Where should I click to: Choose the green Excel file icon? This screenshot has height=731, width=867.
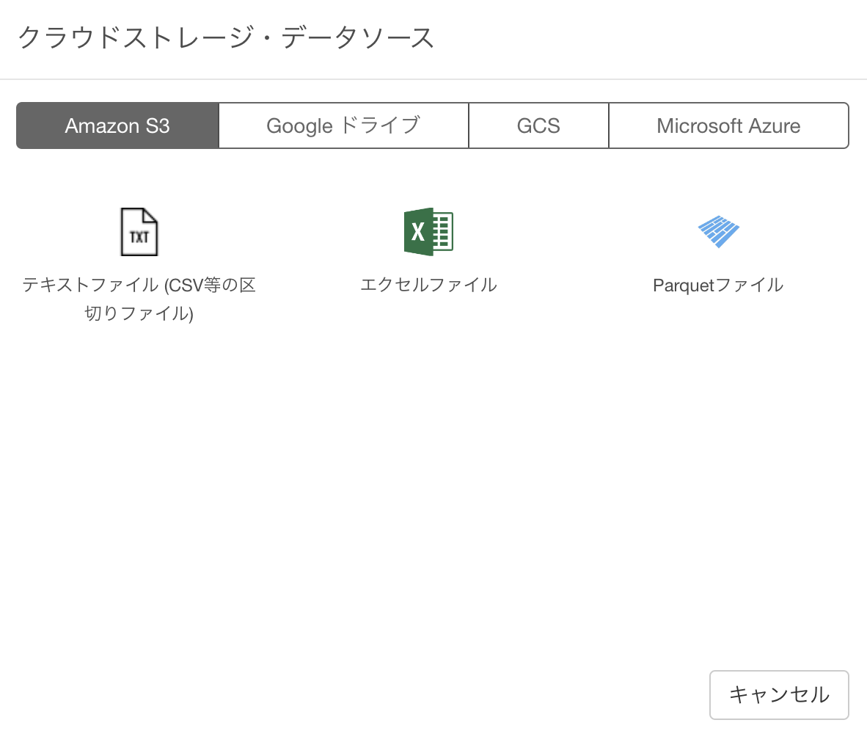point(428,232)
